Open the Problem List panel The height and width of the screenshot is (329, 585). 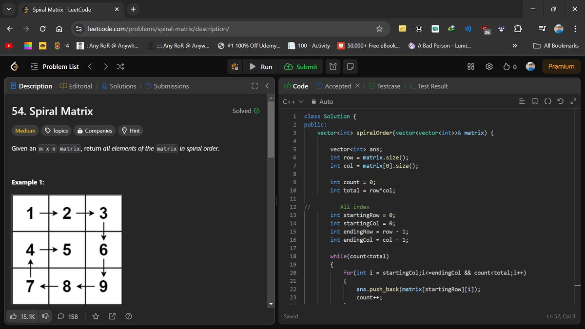tap(54, 66)
